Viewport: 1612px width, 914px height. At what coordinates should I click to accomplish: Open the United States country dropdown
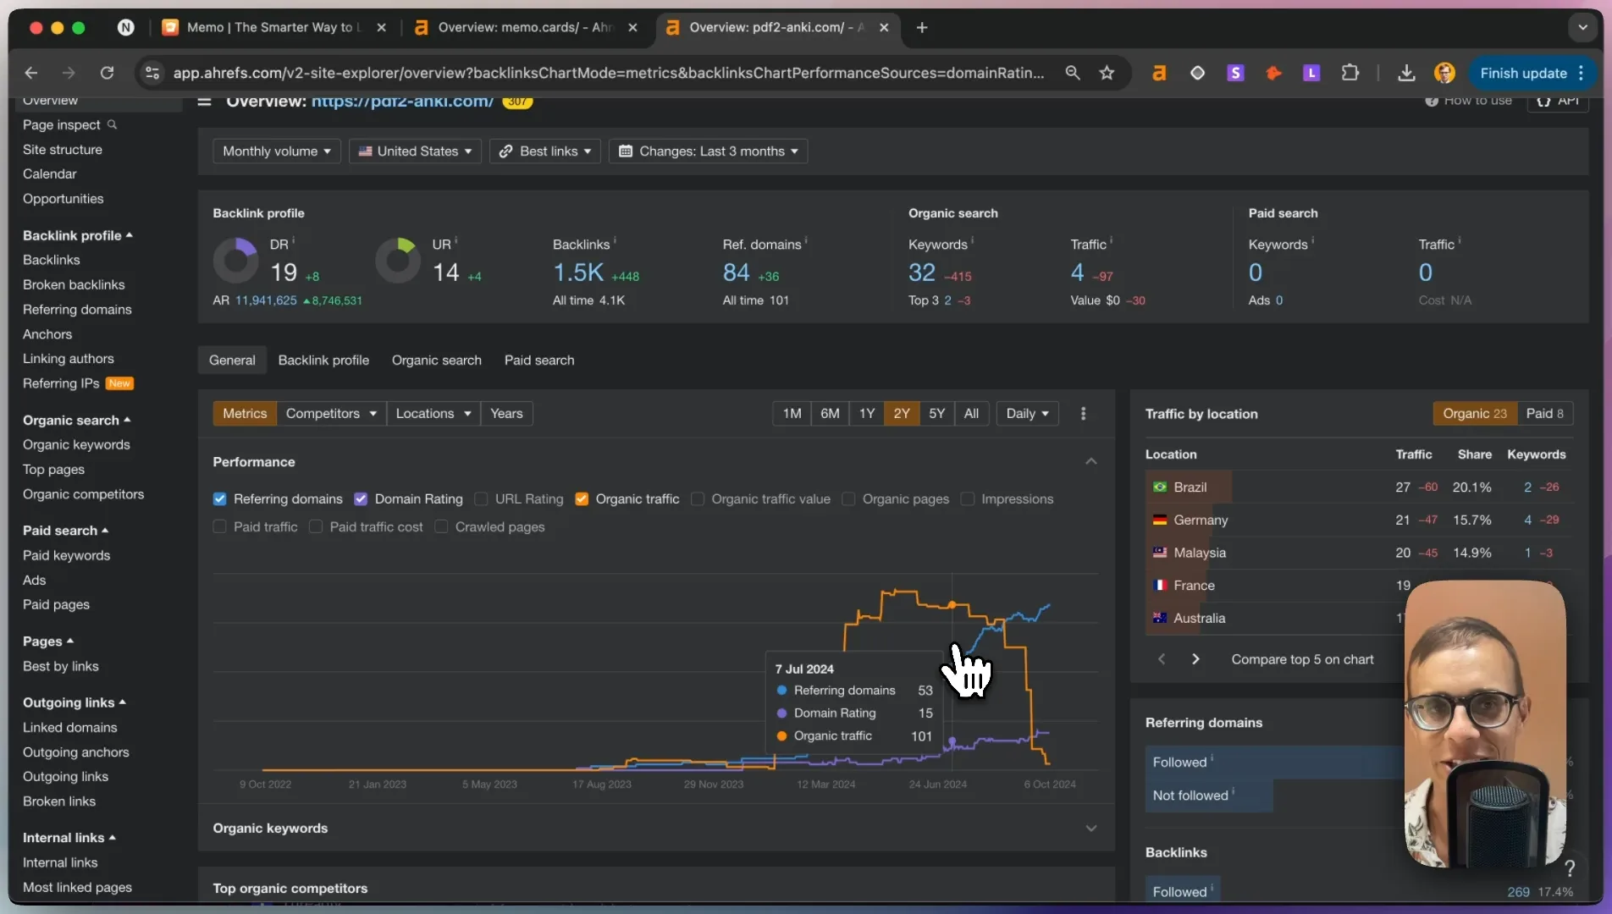pos(415,151)
